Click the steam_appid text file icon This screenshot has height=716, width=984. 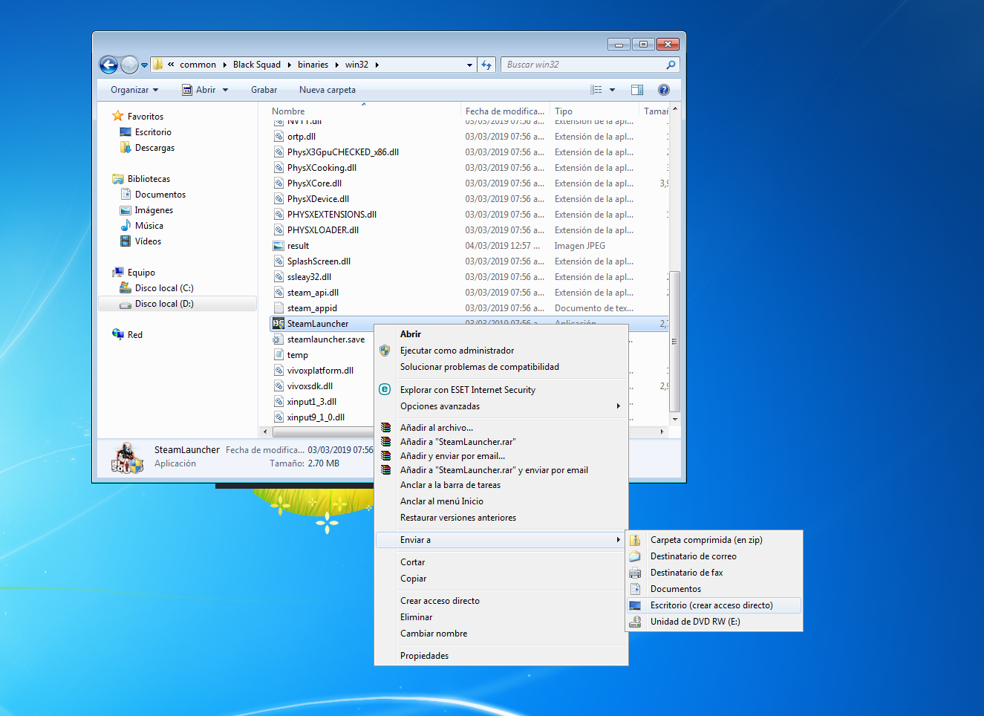(x=278, y=308)
